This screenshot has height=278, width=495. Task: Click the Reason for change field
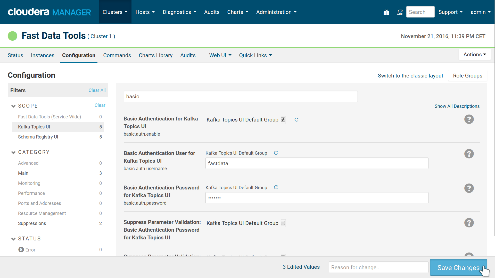378,267
